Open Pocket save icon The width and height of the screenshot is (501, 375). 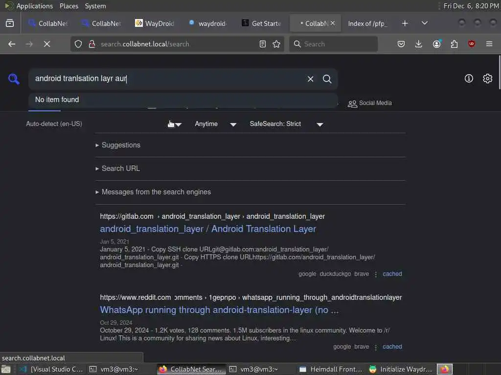(401, 44)
